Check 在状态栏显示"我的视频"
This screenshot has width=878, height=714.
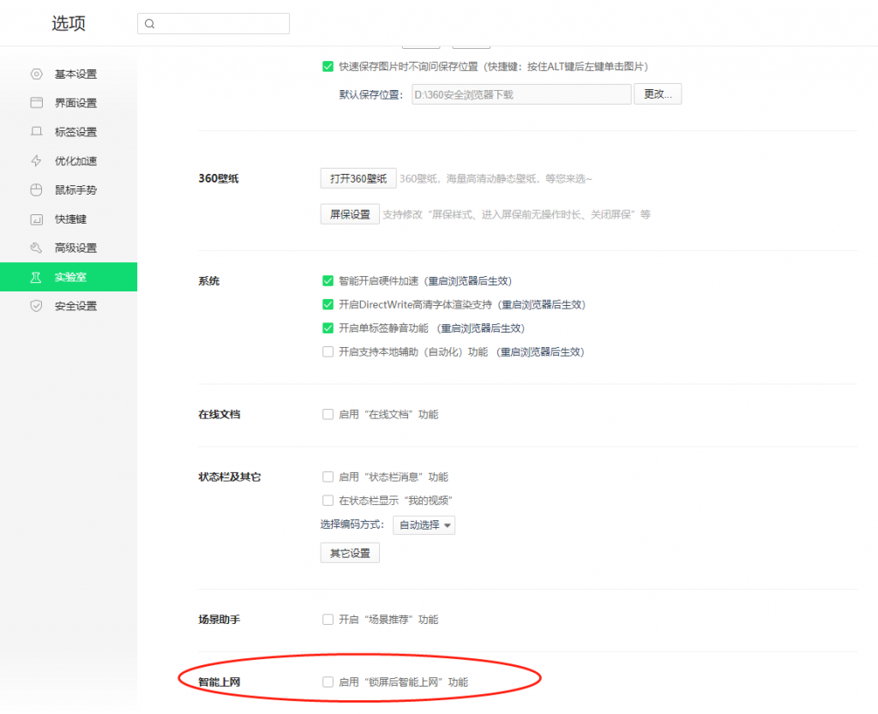(328, 501)
